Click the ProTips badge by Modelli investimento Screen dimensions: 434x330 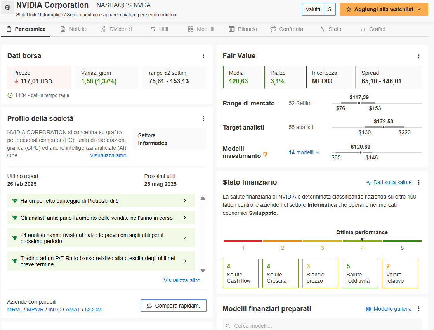[x=265, y=154]
